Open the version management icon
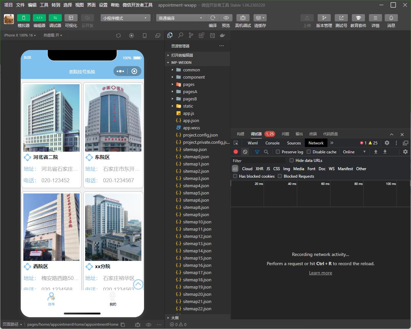Screen dimensions: 411x329 point(324,18)
